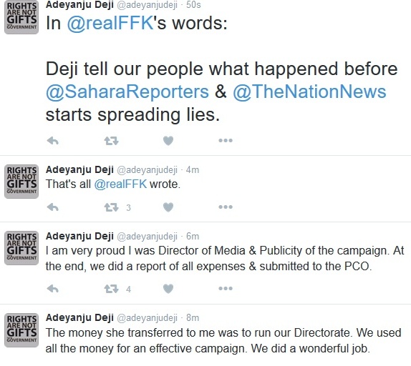Open the profile avatar on the top tweet
Viewport: 411px width, 366px height.
pyautogui.click(x=21, y=17)
